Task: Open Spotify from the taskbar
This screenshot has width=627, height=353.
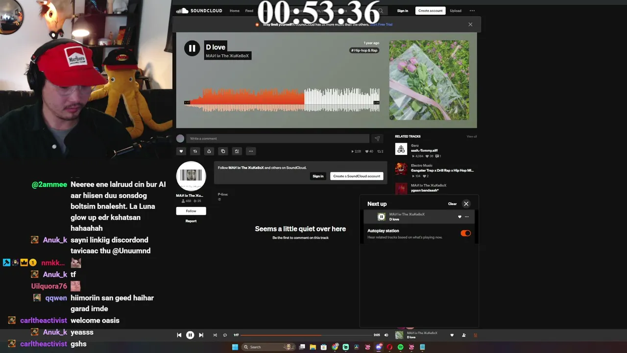Action: pos(401,347)
